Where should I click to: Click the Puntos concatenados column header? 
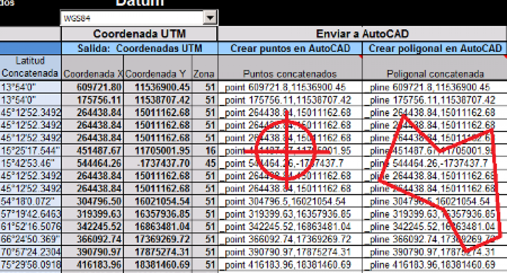tap(290, 74)
